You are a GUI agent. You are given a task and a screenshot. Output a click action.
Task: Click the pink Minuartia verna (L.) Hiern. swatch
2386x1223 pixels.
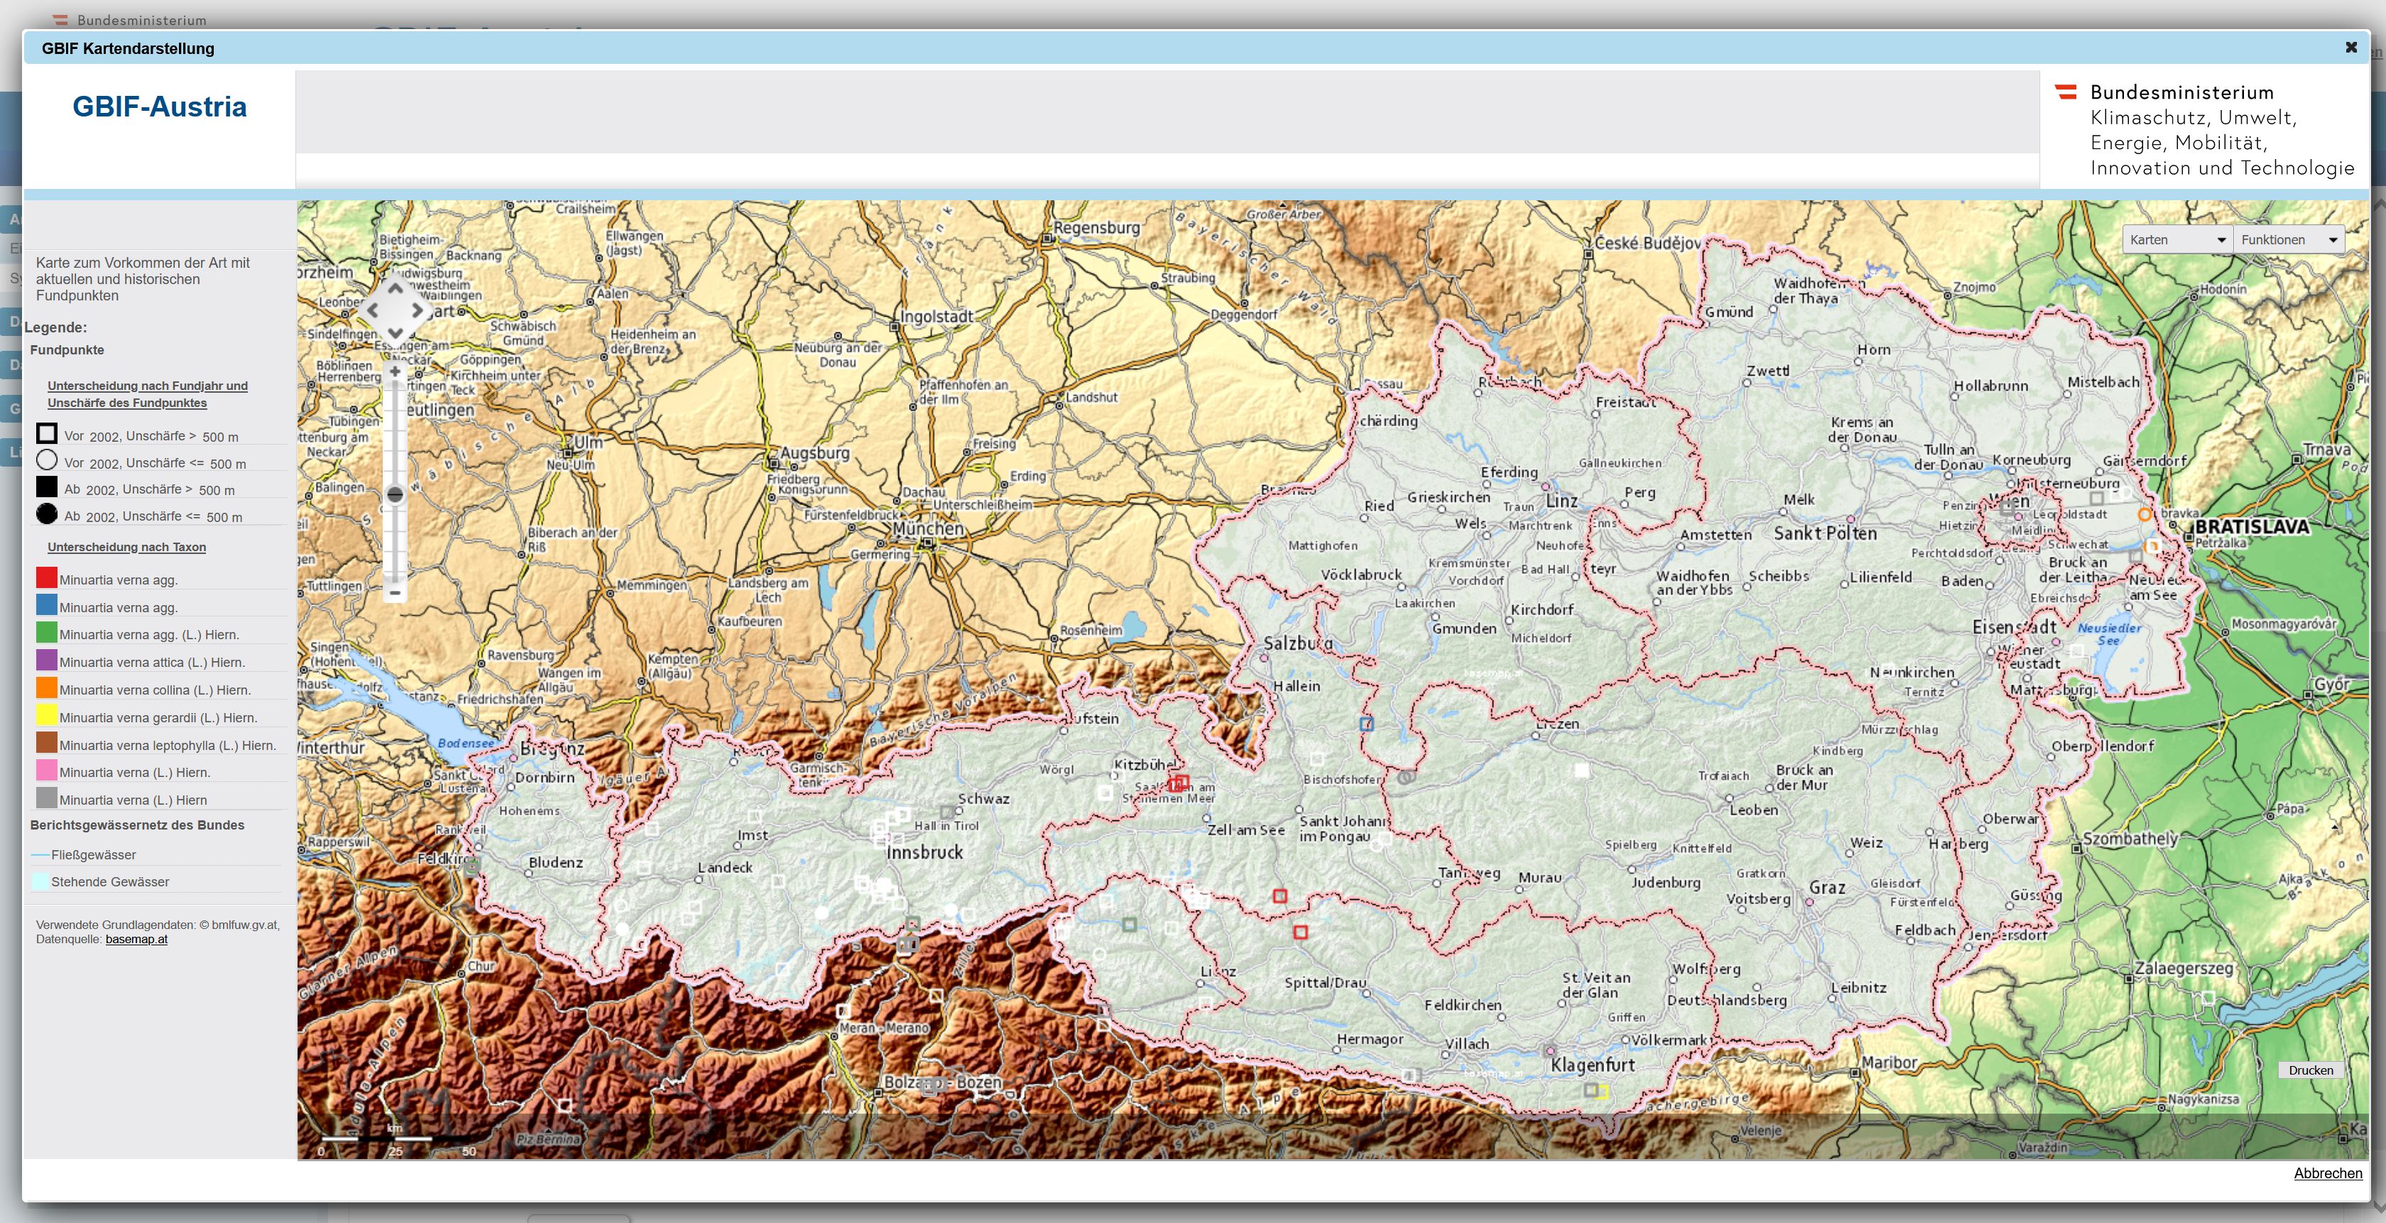[x=46, y=771]
